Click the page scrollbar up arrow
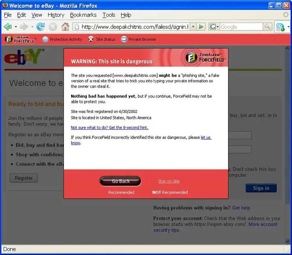This screenshot has width=292, height=255. click(287, 49)
